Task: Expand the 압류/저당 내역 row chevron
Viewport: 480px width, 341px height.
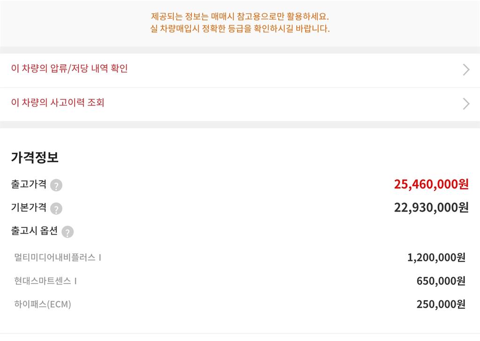Action: pyautogui.click(x=466, y=70)
